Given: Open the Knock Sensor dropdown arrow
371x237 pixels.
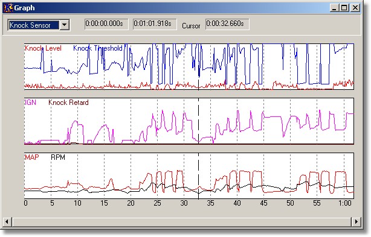Looking at the screenshot, I should [65, 25].
